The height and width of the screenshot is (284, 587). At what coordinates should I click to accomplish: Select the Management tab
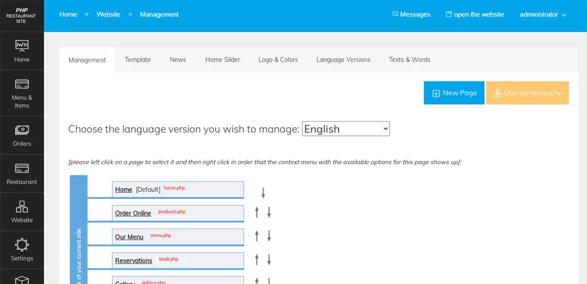pyautogui.click(x=87, y=60)
